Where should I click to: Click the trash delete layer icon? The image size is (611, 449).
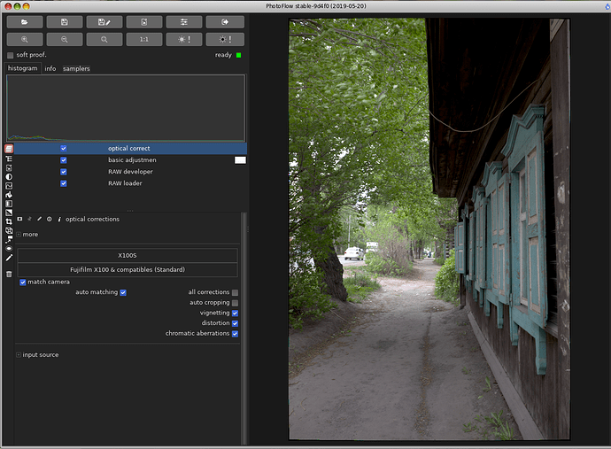9,274
